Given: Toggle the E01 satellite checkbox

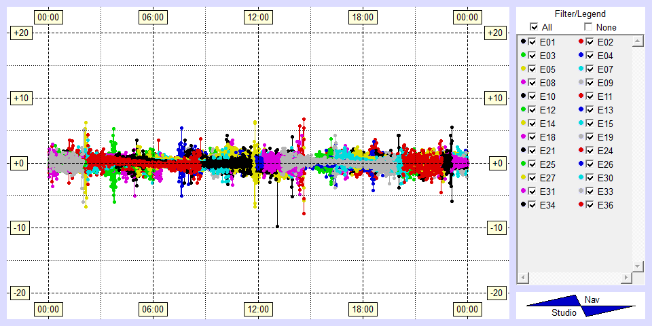Looking at the screenshot, I should coord(532,42).
